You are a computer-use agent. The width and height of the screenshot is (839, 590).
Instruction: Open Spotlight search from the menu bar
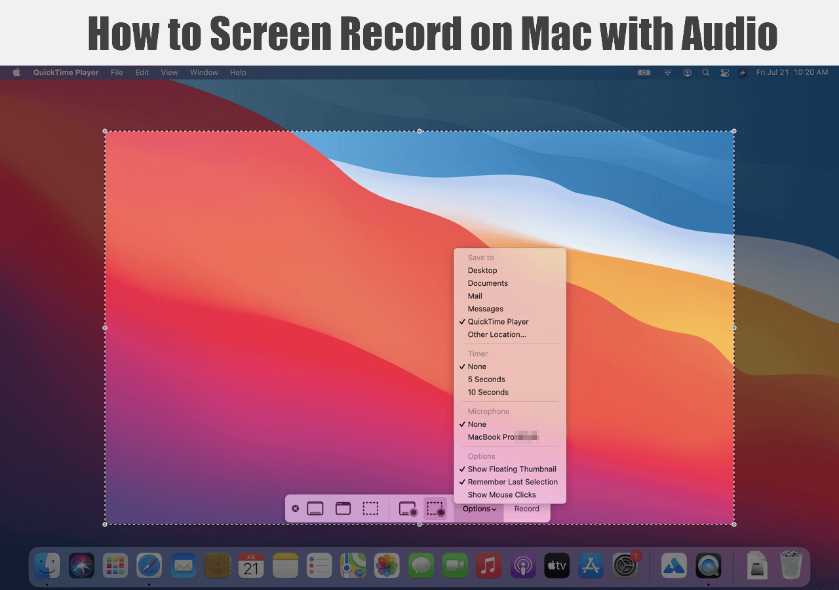tap(706, 73)
